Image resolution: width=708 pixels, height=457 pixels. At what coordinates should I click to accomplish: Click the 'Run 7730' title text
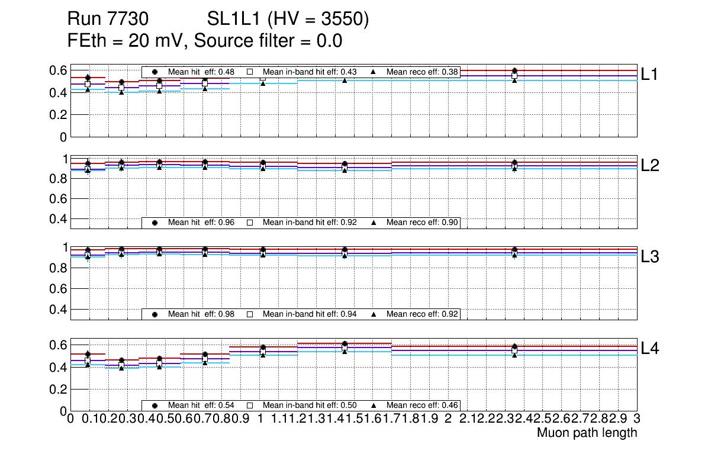coord(107,20)
